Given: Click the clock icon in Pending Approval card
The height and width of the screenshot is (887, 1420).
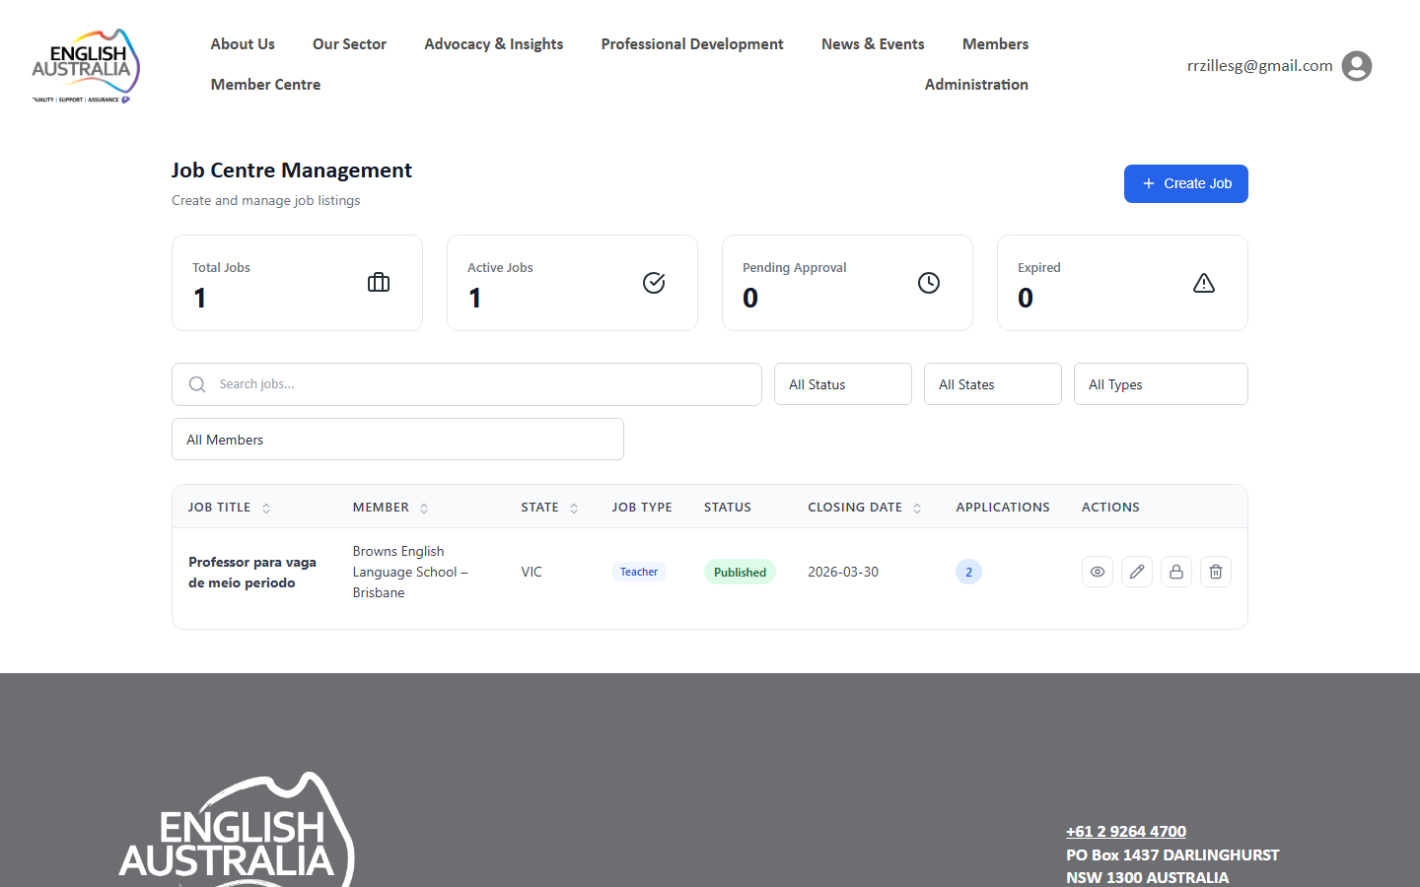Looking at the screenshot, I should point(929,283).
